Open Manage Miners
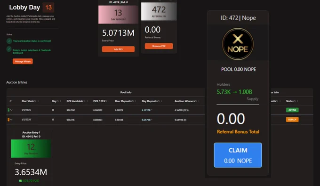Viewport: 320px width, 186px height. tap(23, 61)
